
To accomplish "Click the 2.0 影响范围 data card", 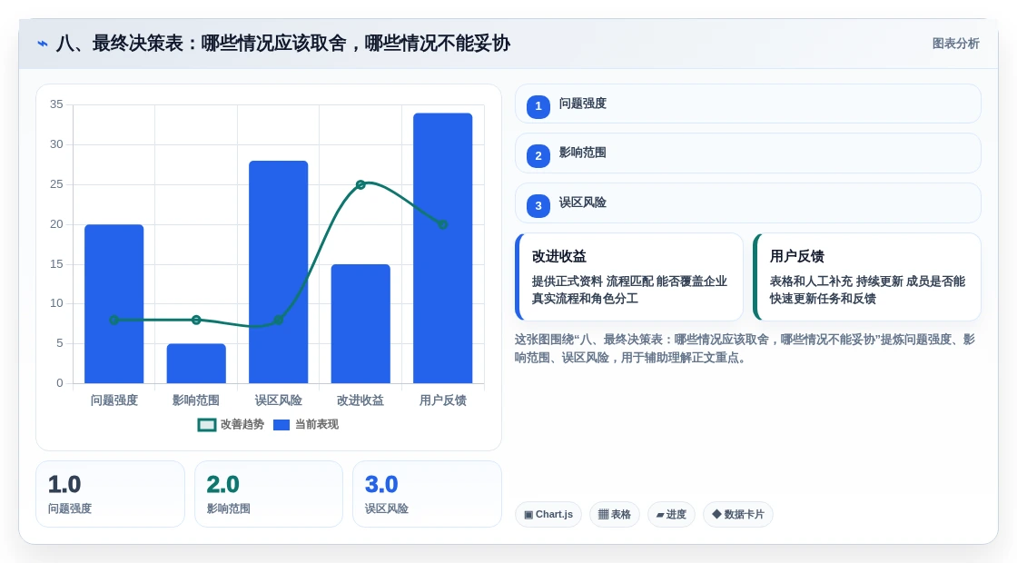I will tap(269, 494).
